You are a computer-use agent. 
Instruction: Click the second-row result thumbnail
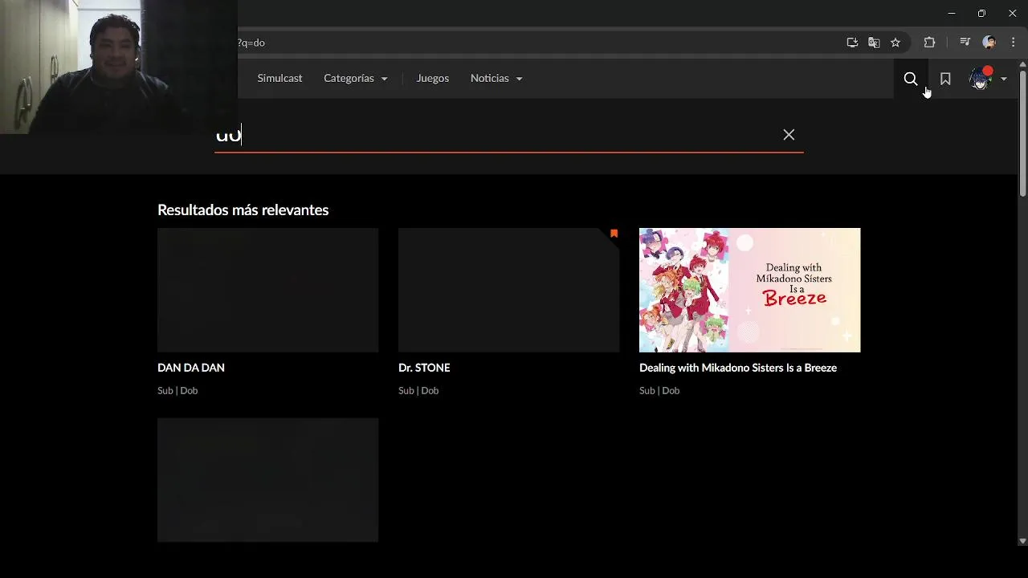(x=267, y=479)
